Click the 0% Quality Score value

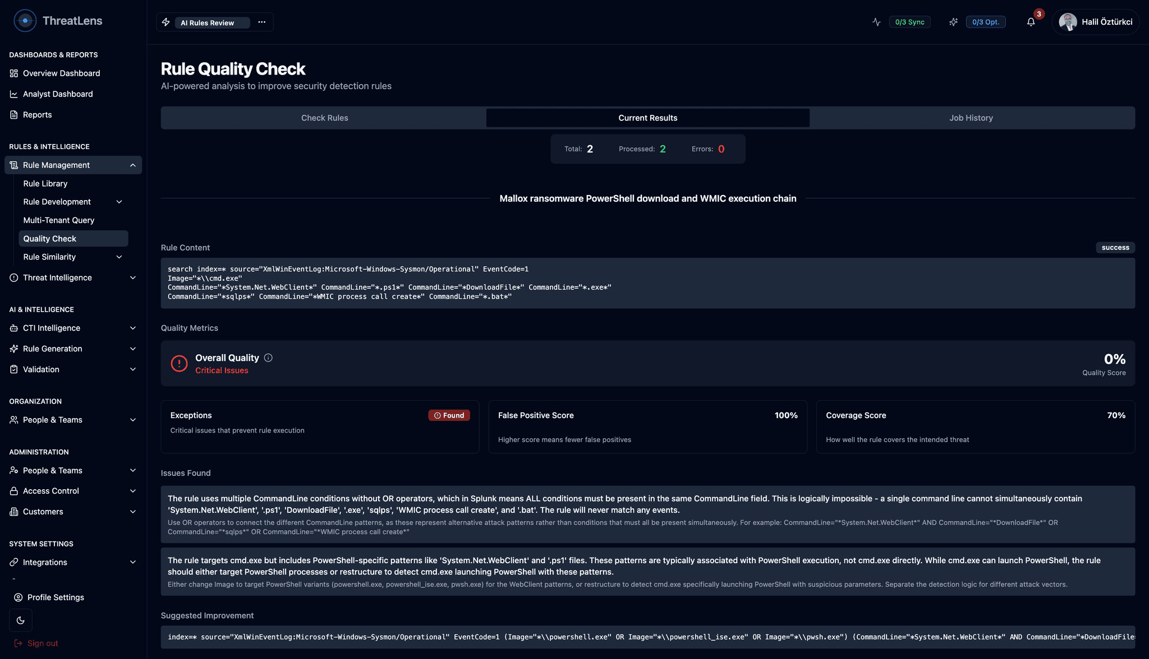1114,359
